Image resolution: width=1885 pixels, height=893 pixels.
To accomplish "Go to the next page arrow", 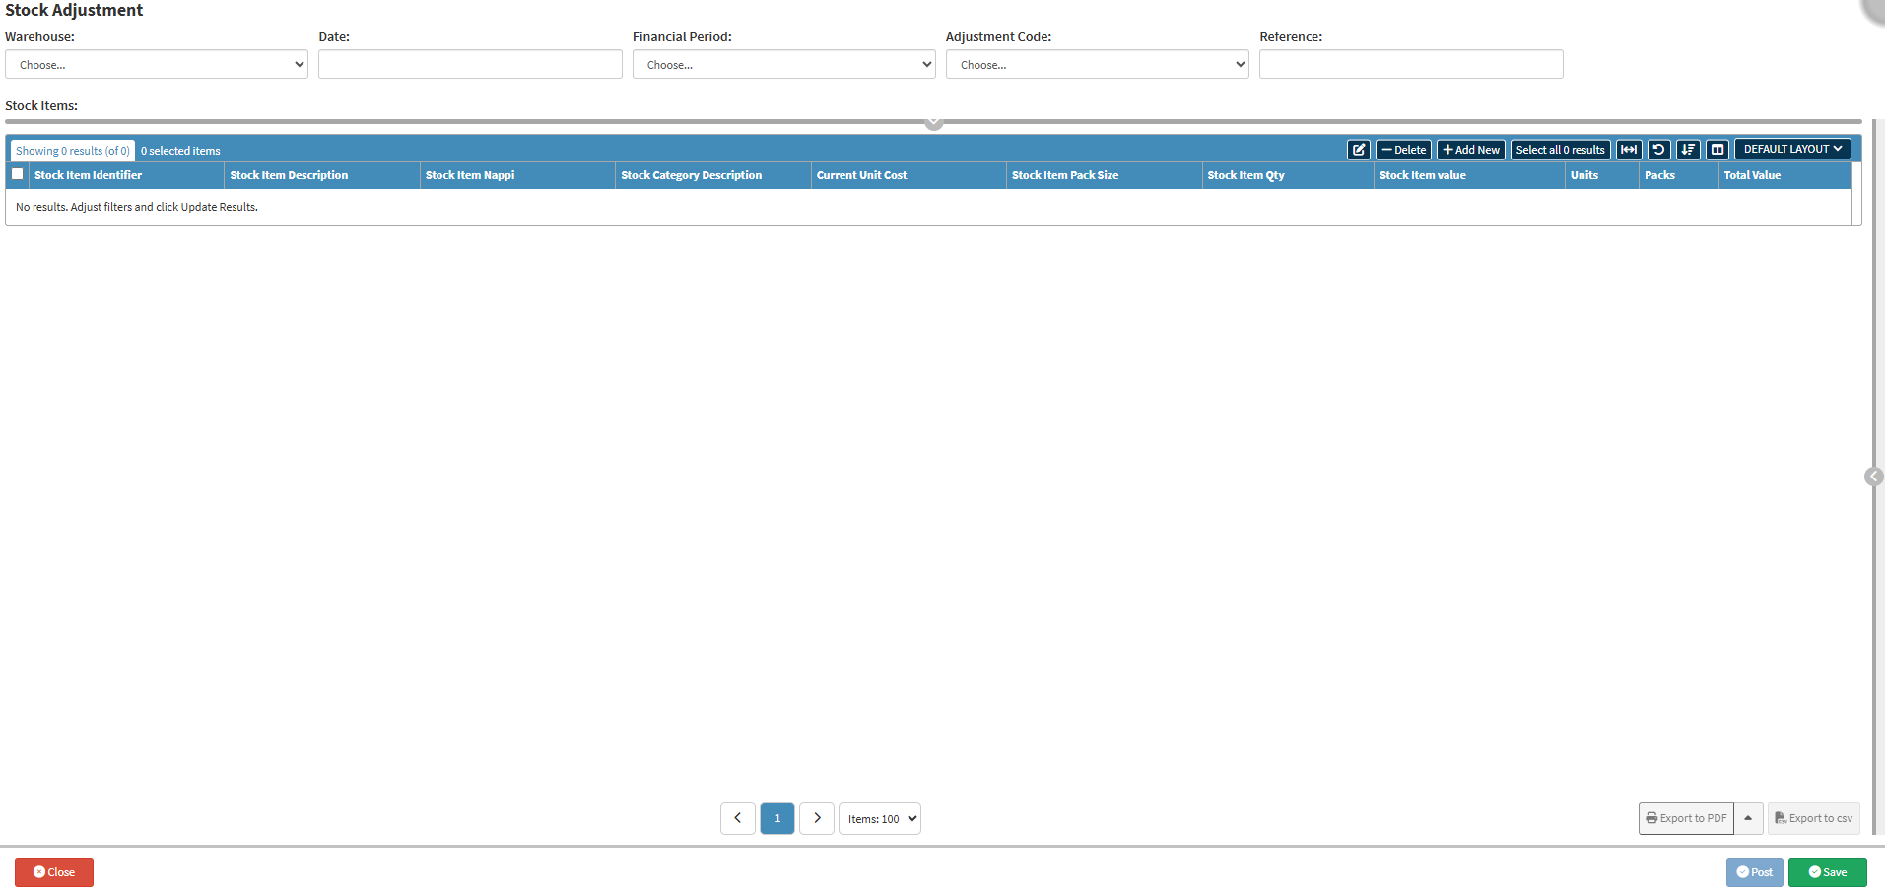I will point(817,818).
